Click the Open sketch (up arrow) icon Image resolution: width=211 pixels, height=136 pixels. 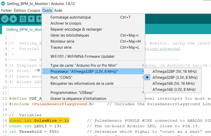(31, 19)
